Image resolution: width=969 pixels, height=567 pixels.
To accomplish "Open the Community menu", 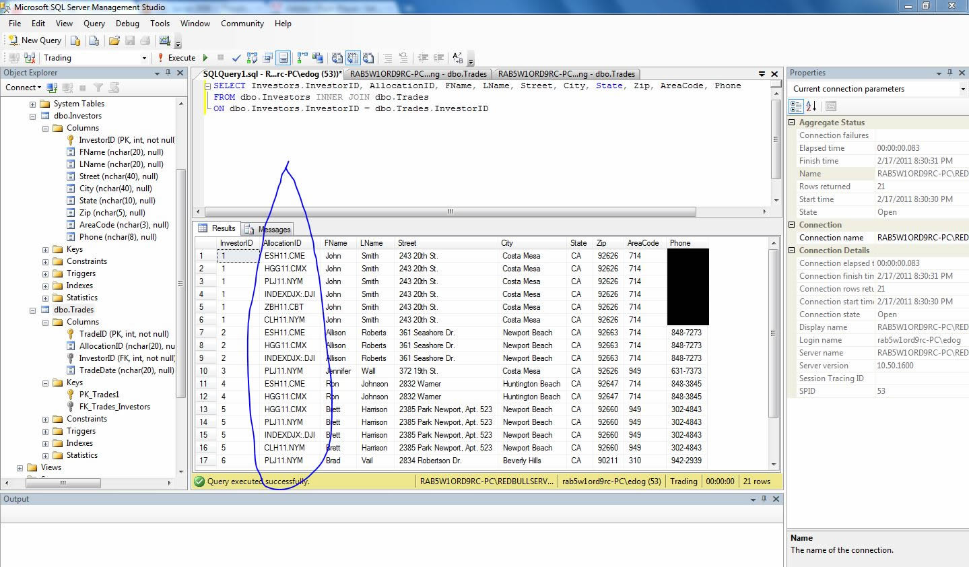I will click(242, 24).
